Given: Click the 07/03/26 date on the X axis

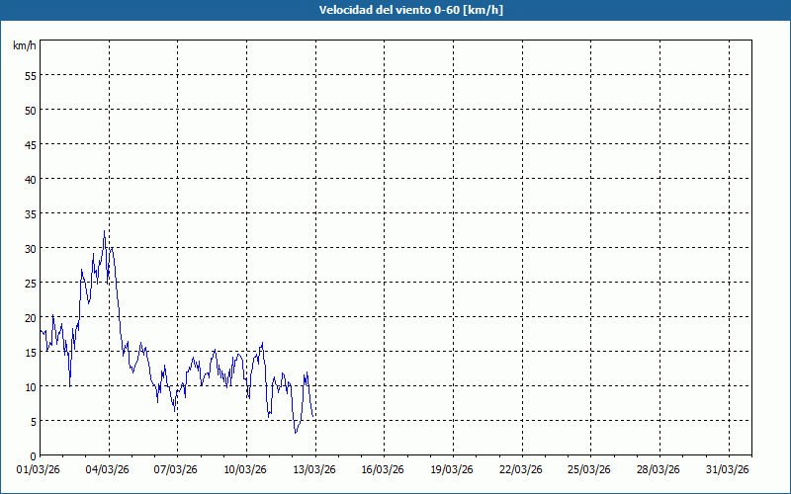Looking at the screenshot, I should coord(178,468).
